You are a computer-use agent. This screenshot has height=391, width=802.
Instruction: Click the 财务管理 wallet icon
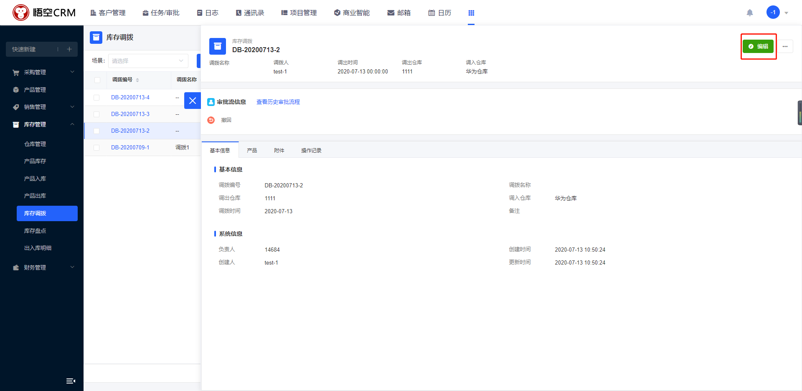point(16,267)
